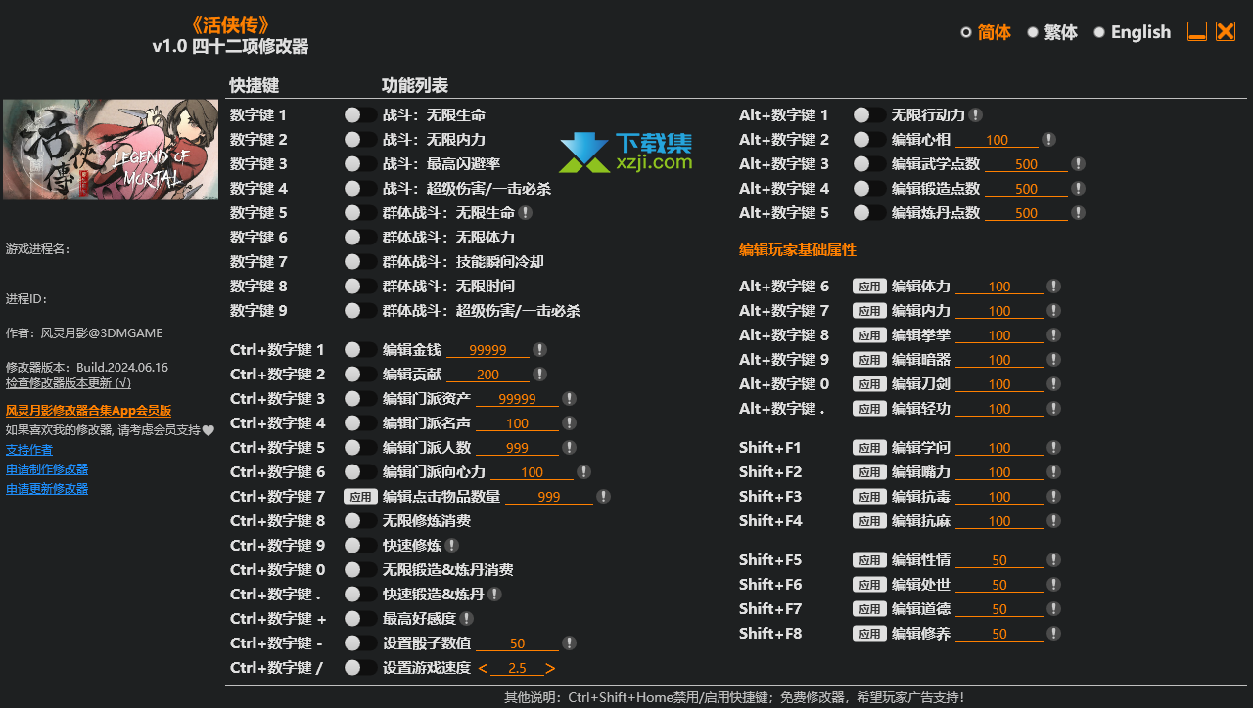Click info icon beside 编辑金钱 value

[539, 350]
